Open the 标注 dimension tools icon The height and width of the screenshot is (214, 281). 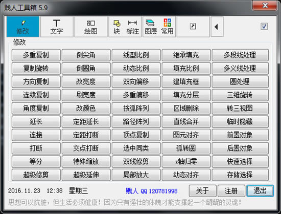pyautogui.click(x=133, y=27)
